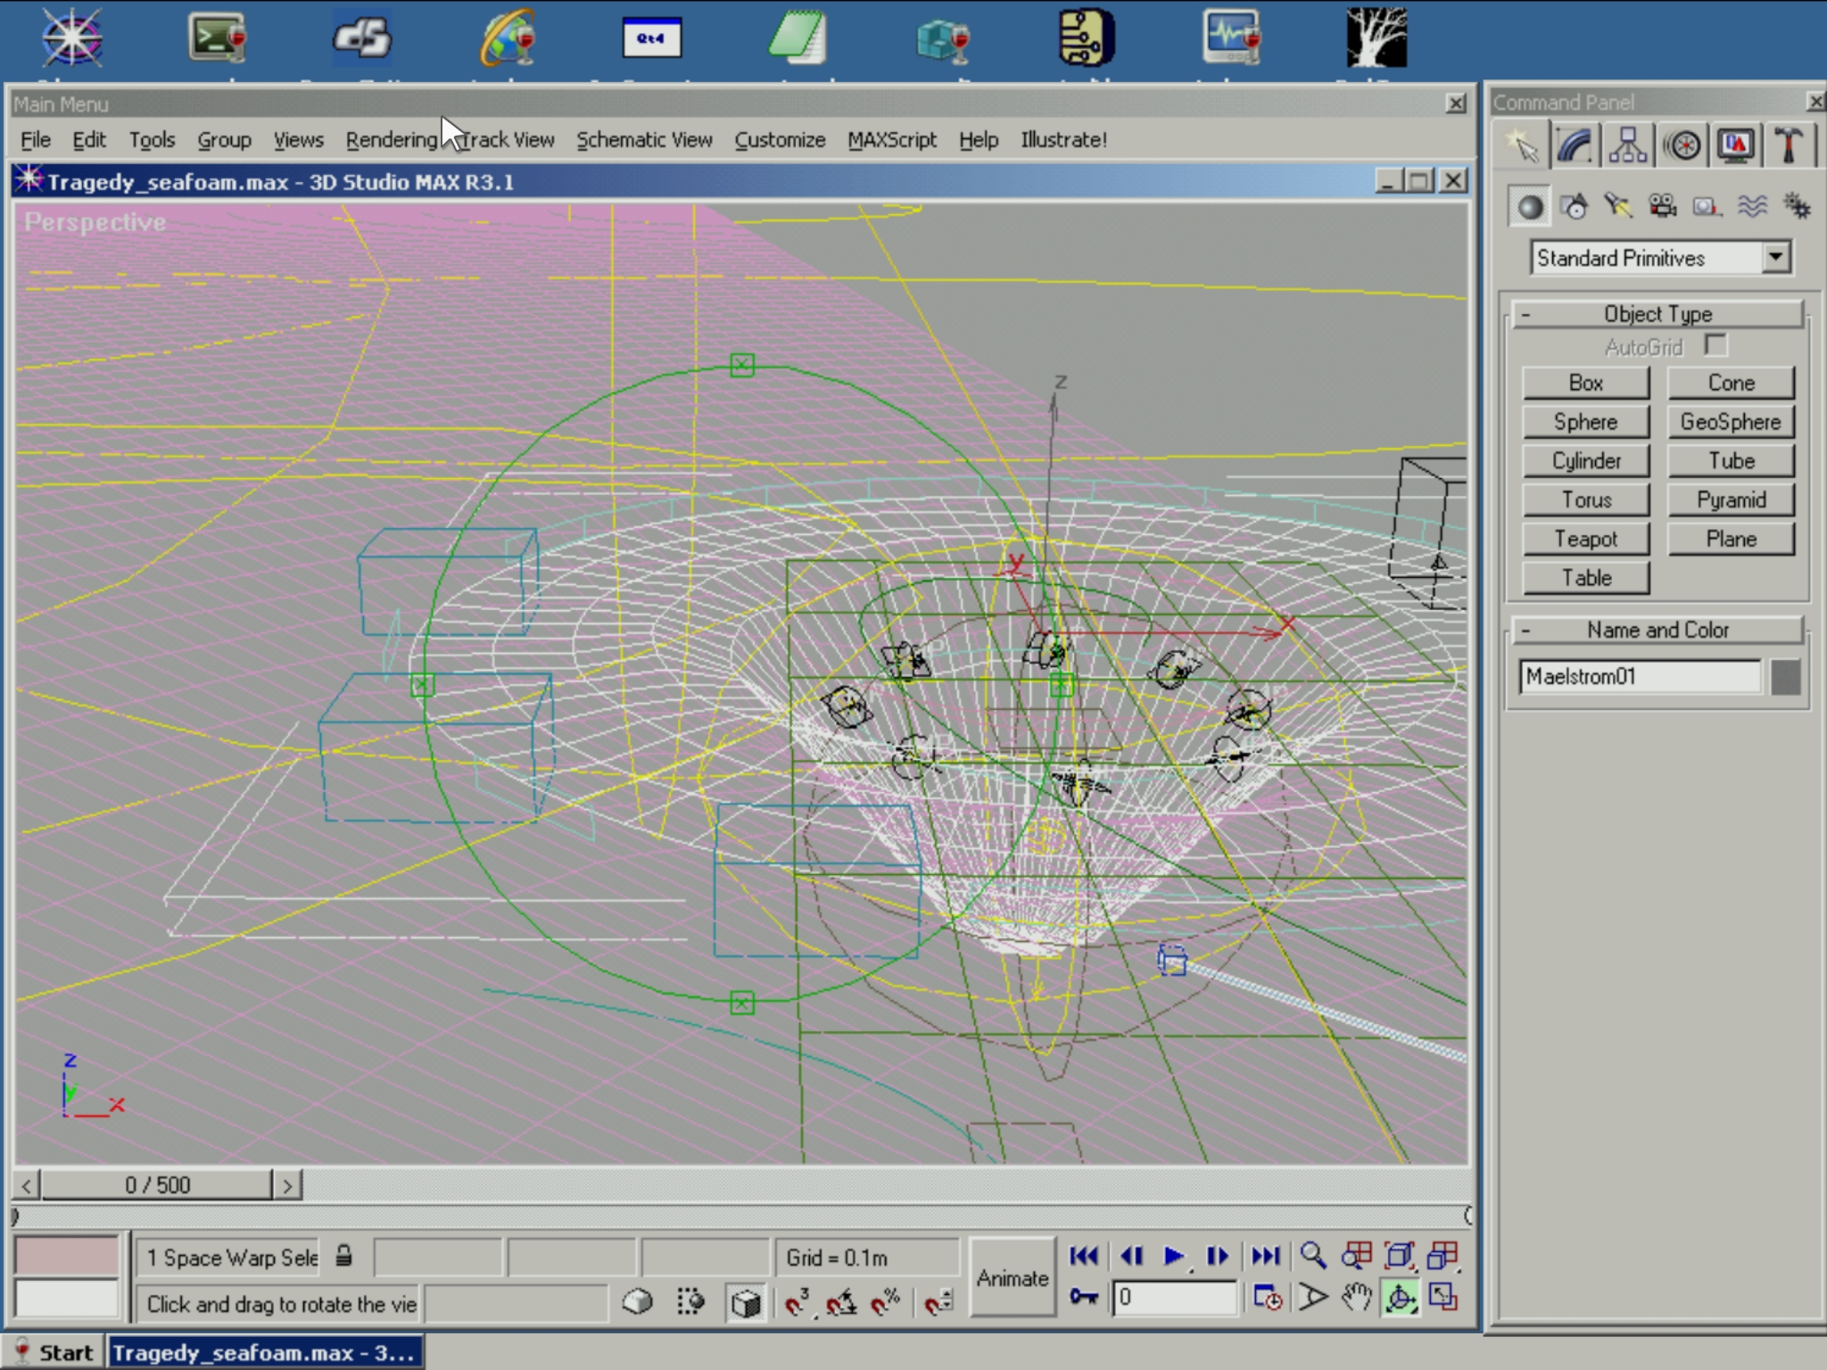Select the Space Warps wavy icon
Viewport: 1827px width, 1370px height.
pos(1752,207)
